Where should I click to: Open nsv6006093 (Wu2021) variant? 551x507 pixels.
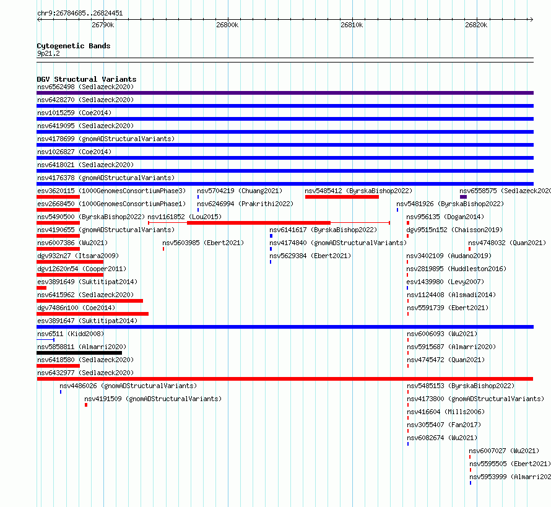click(x=442, y=334)
